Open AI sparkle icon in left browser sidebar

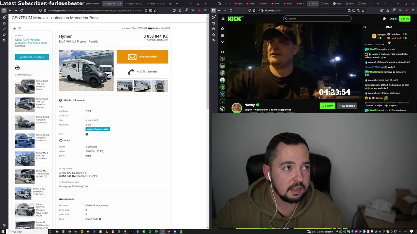(x=4, y=17)
